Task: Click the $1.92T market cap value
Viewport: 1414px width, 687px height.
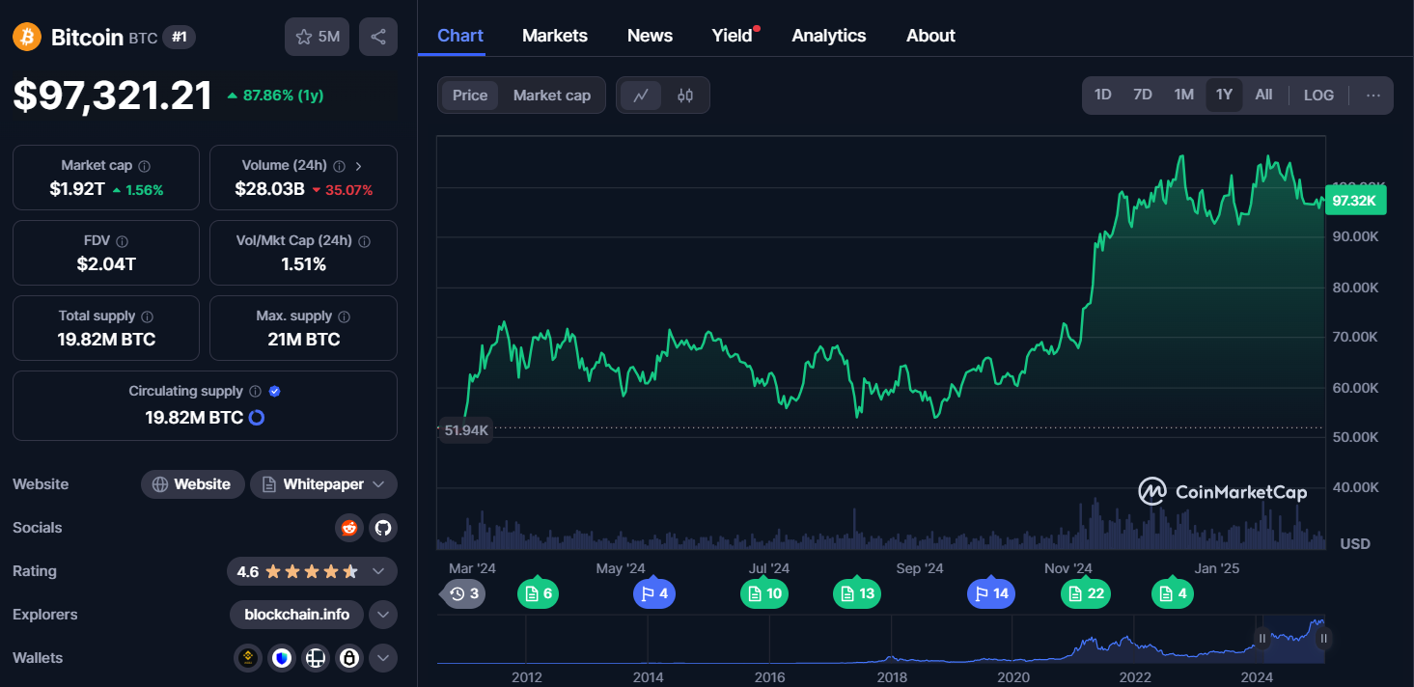Action: (x=77, y=189)
